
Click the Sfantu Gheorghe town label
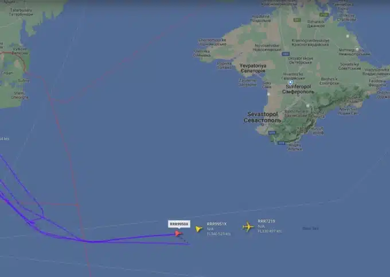(19, 95)
